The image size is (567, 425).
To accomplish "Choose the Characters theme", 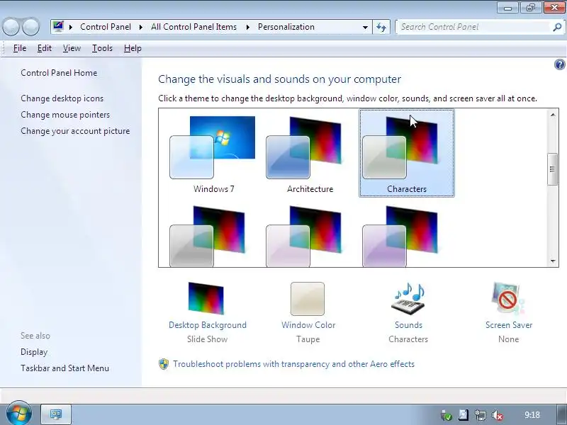I will point(406,154).
